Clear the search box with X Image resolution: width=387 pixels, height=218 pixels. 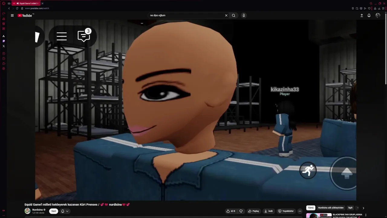pyautogui.click(x=226, y=15)
